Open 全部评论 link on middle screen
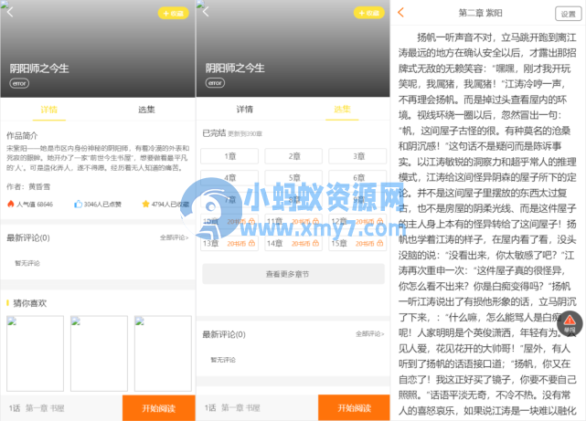Screen dimensions: 586x421 pos(370,333)
